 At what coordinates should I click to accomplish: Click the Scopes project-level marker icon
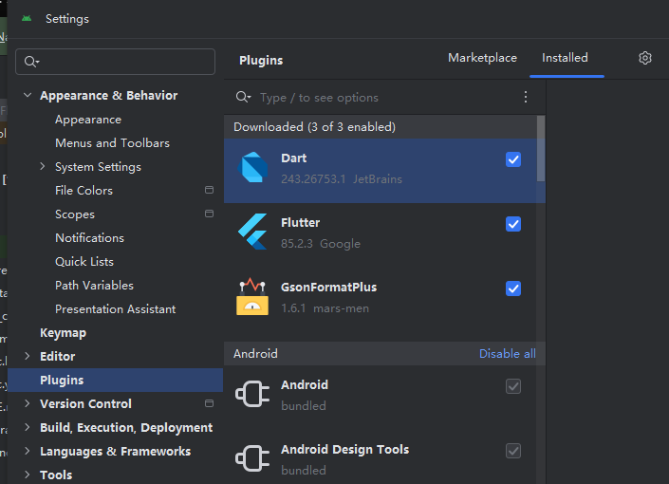209,214
